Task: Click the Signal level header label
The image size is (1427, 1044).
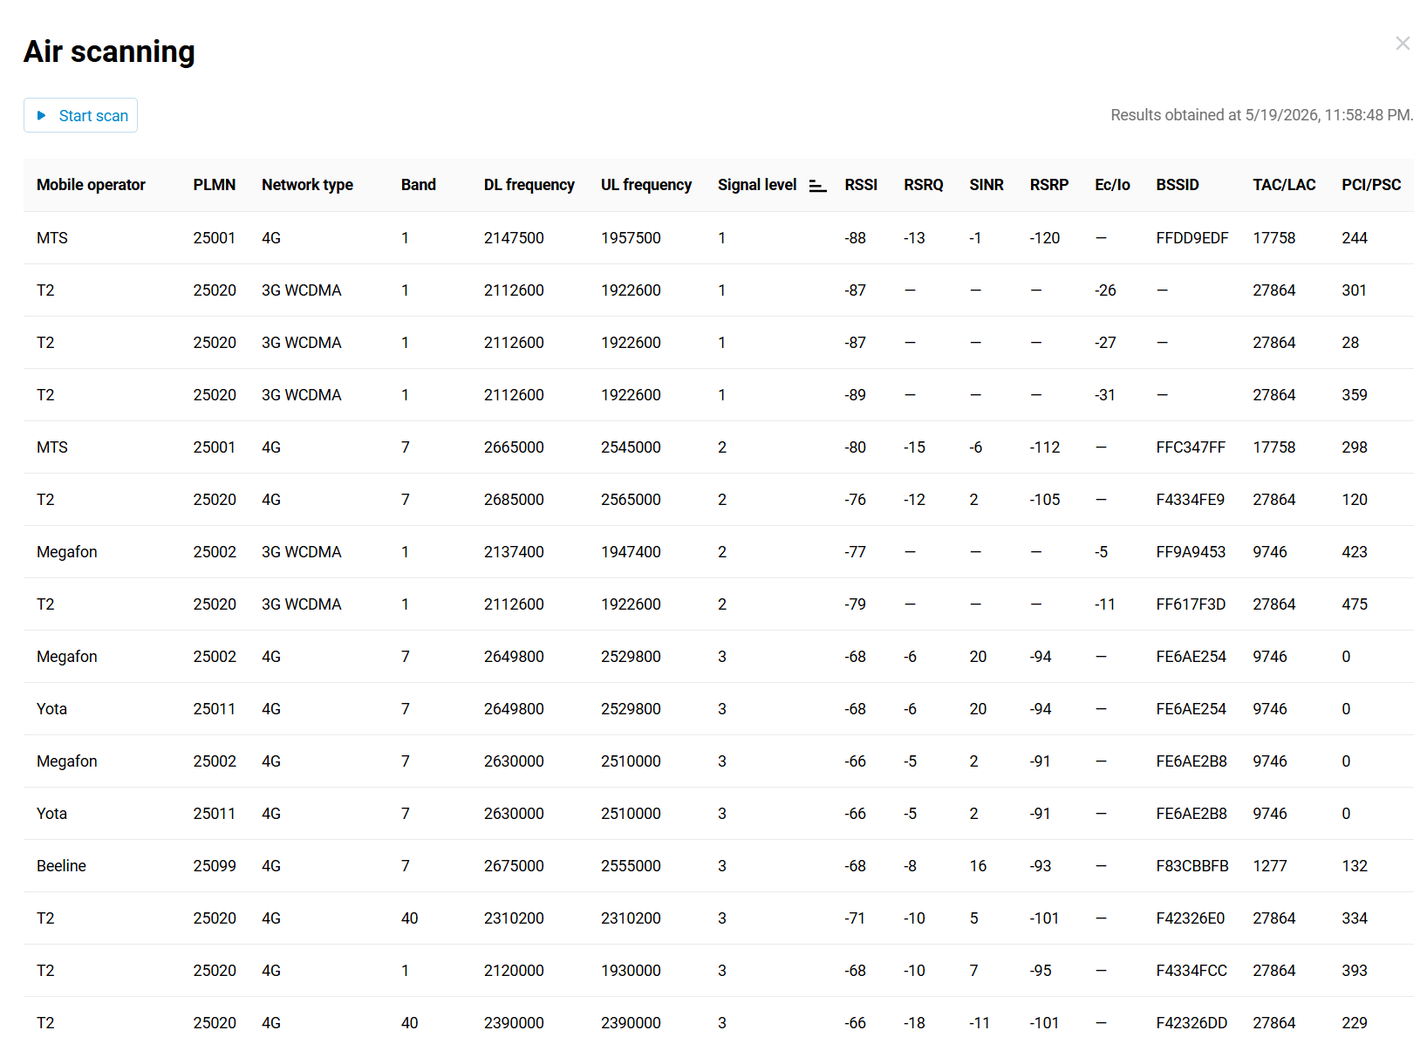Action: point(757,185)
